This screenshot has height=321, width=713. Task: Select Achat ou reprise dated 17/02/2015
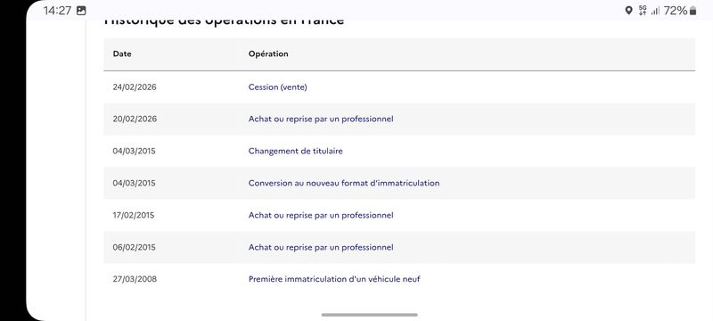pos(321,215)
